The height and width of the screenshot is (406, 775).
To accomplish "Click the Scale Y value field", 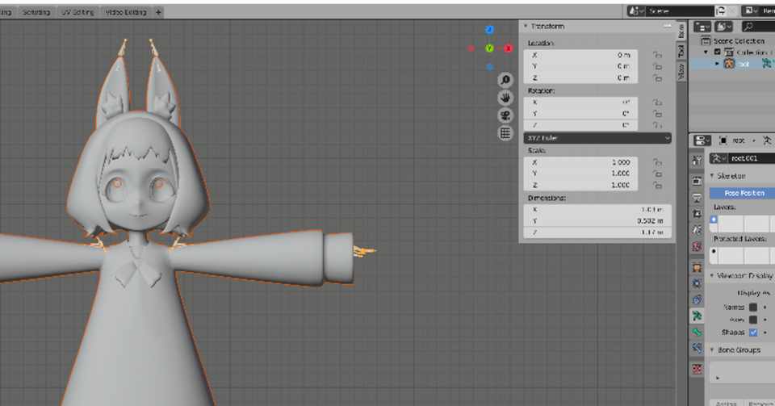I will 580,174.
